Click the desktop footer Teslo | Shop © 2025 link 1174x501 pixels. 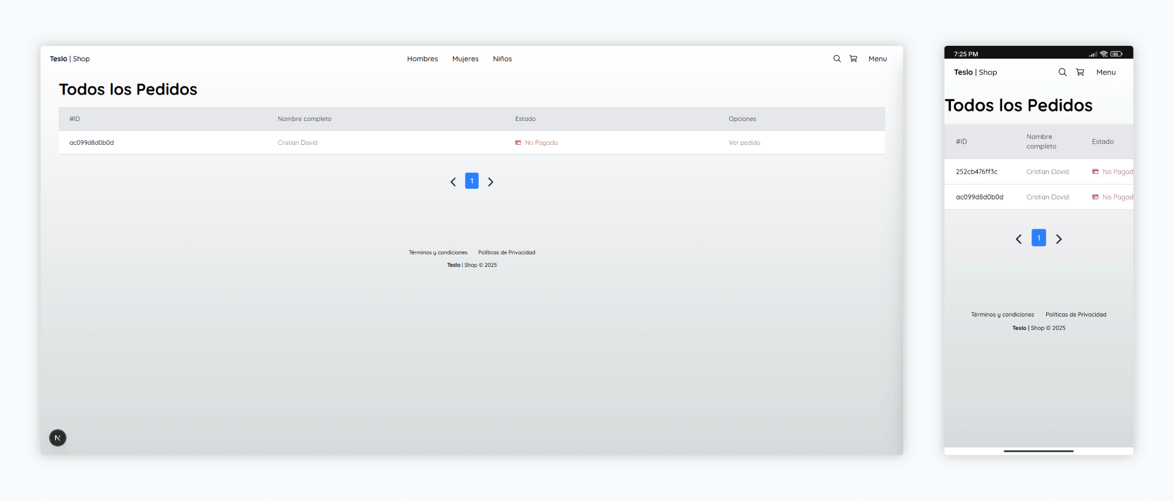(x=471, y=265)
